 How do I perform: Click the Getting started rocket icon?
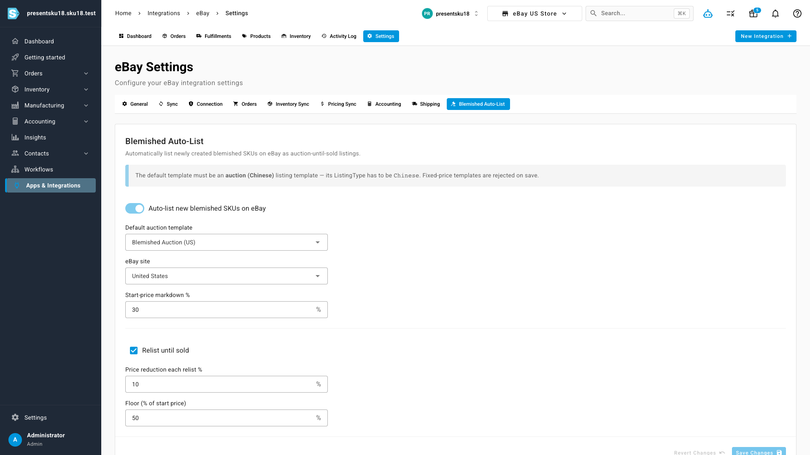15,57
